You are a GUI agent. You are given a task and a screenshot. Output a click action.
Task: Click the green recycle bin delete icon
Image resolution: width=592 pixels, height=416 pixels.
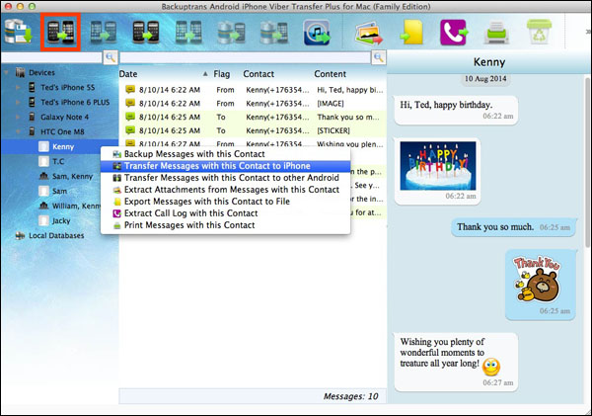539,33
